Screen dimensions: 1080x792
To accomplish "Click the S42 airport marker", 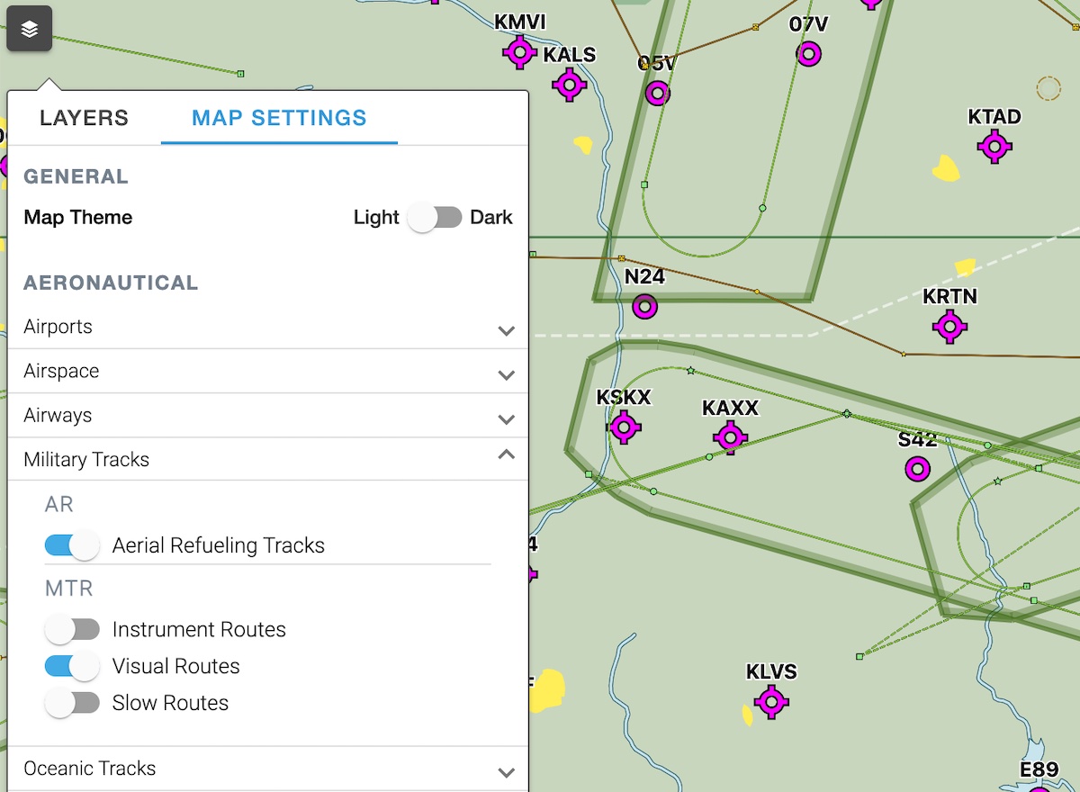I will tap(917, 468).
